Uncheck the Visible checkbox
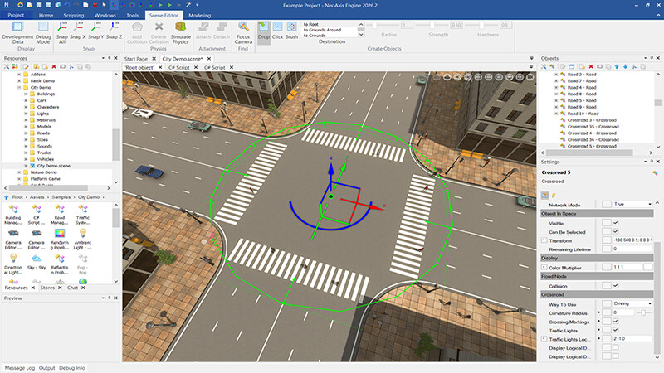Viewport: 664px width, 373px height. coord(615,222)
